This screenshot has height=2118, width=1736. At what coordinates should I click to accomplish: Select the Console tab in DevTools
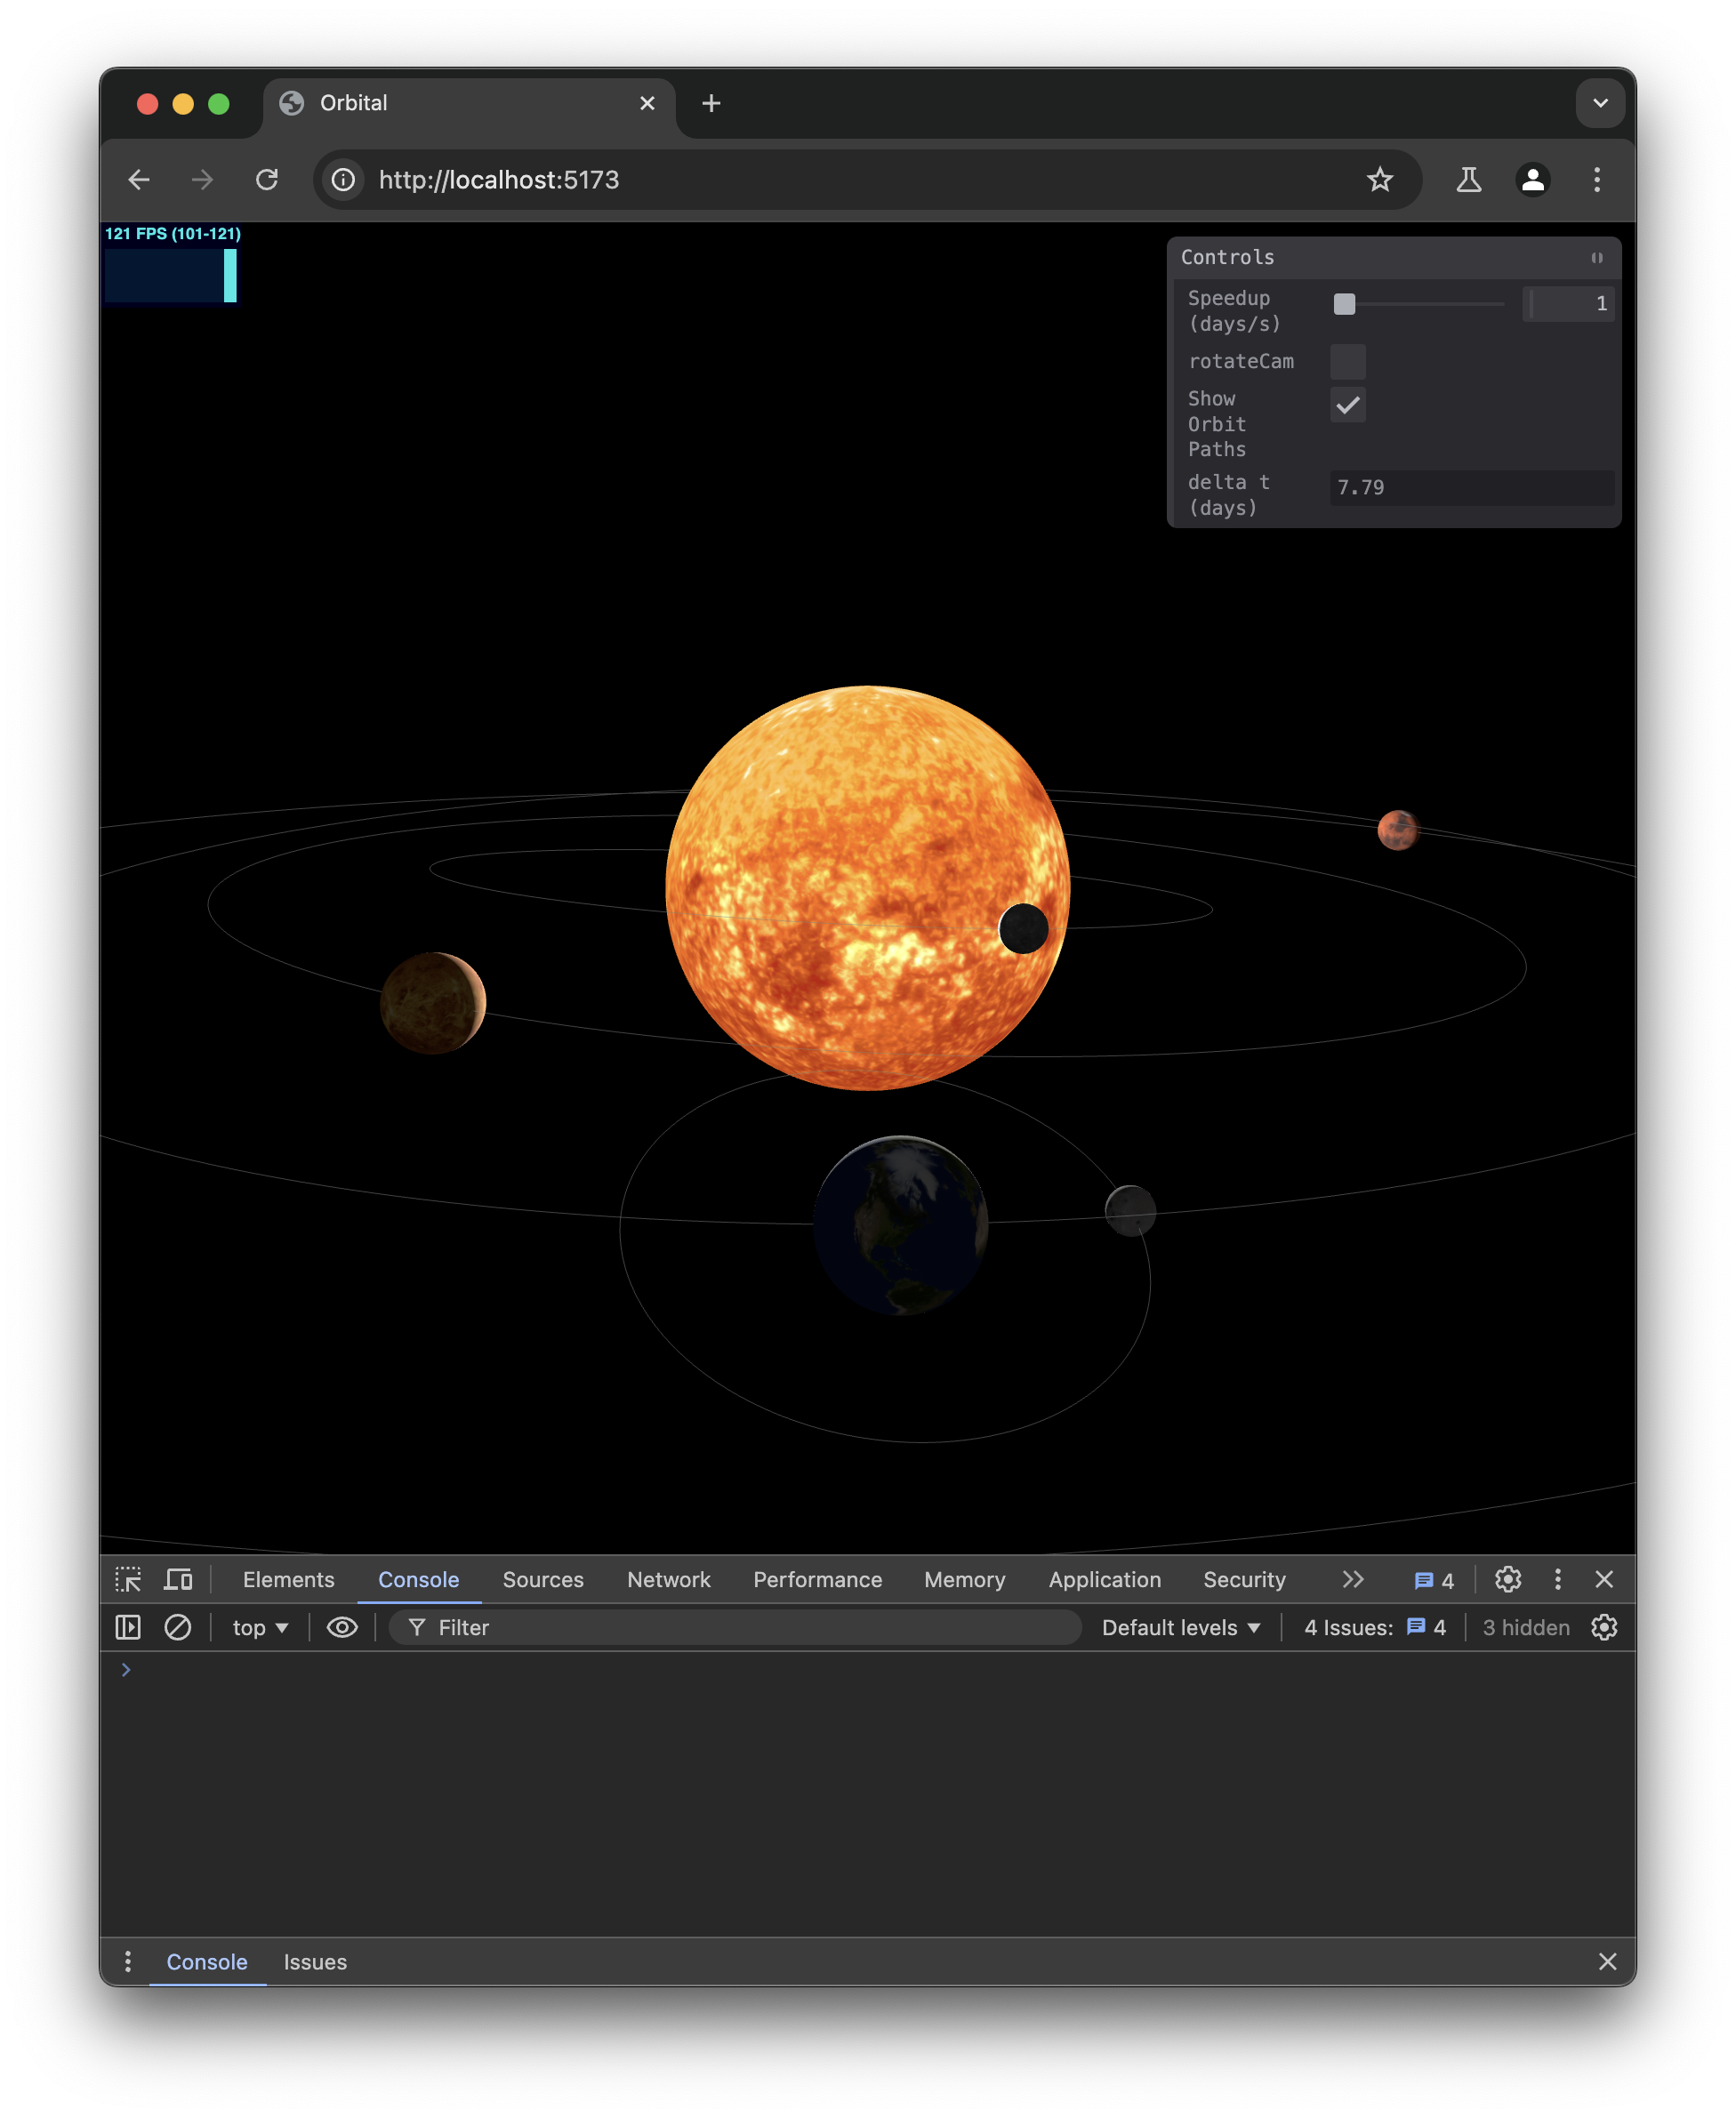click(x=418, y=1579)
